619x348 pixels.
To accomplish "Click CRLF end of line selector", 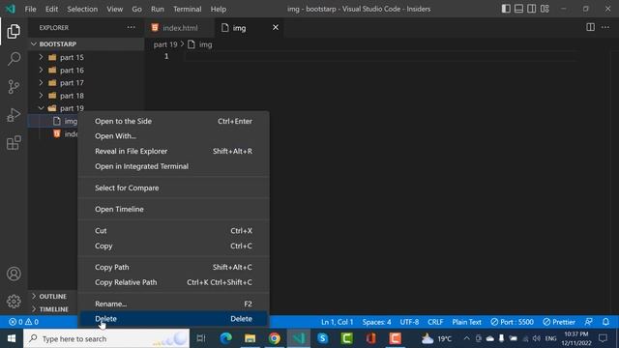I will click(x=435, y=322).
